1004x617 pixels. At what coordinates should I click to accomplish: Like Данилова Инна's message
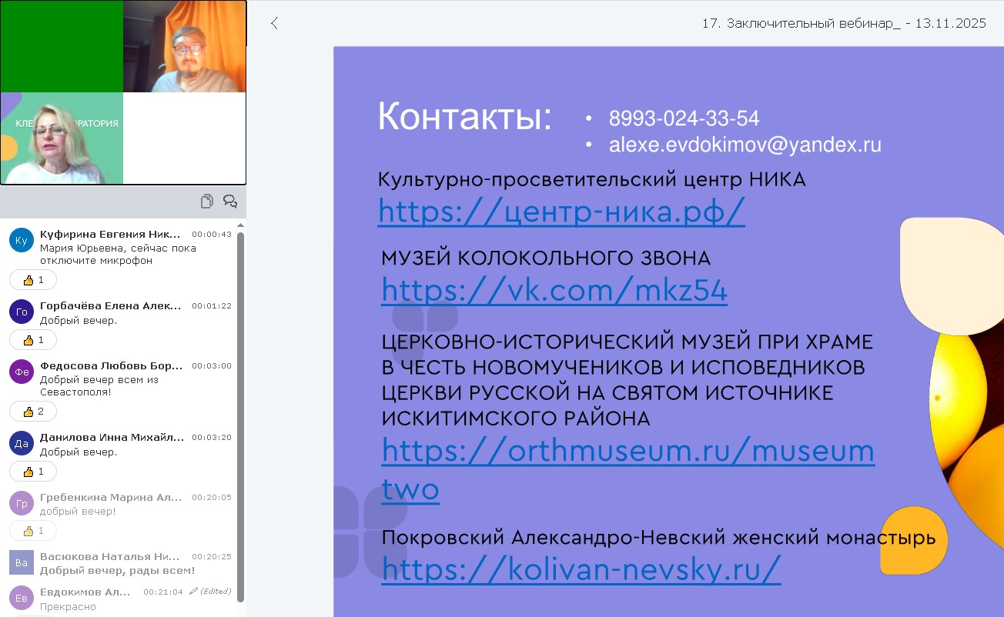coord(33,472)
